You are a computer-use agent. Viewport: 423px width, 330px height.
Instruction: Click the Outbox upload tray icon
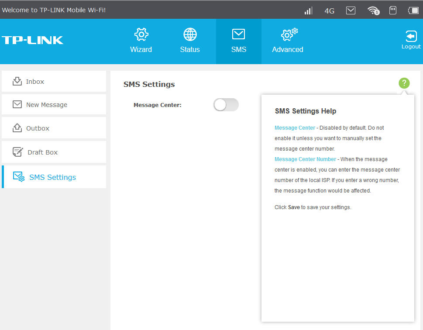tap(17, 127)
